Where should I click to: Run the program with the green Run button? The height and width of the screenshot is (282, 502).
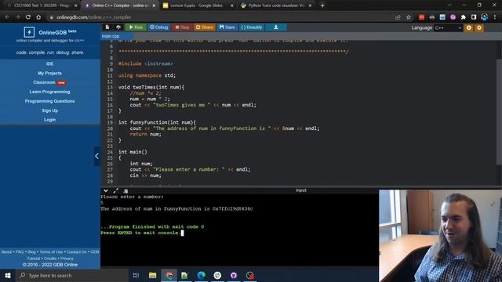[136, 27]
